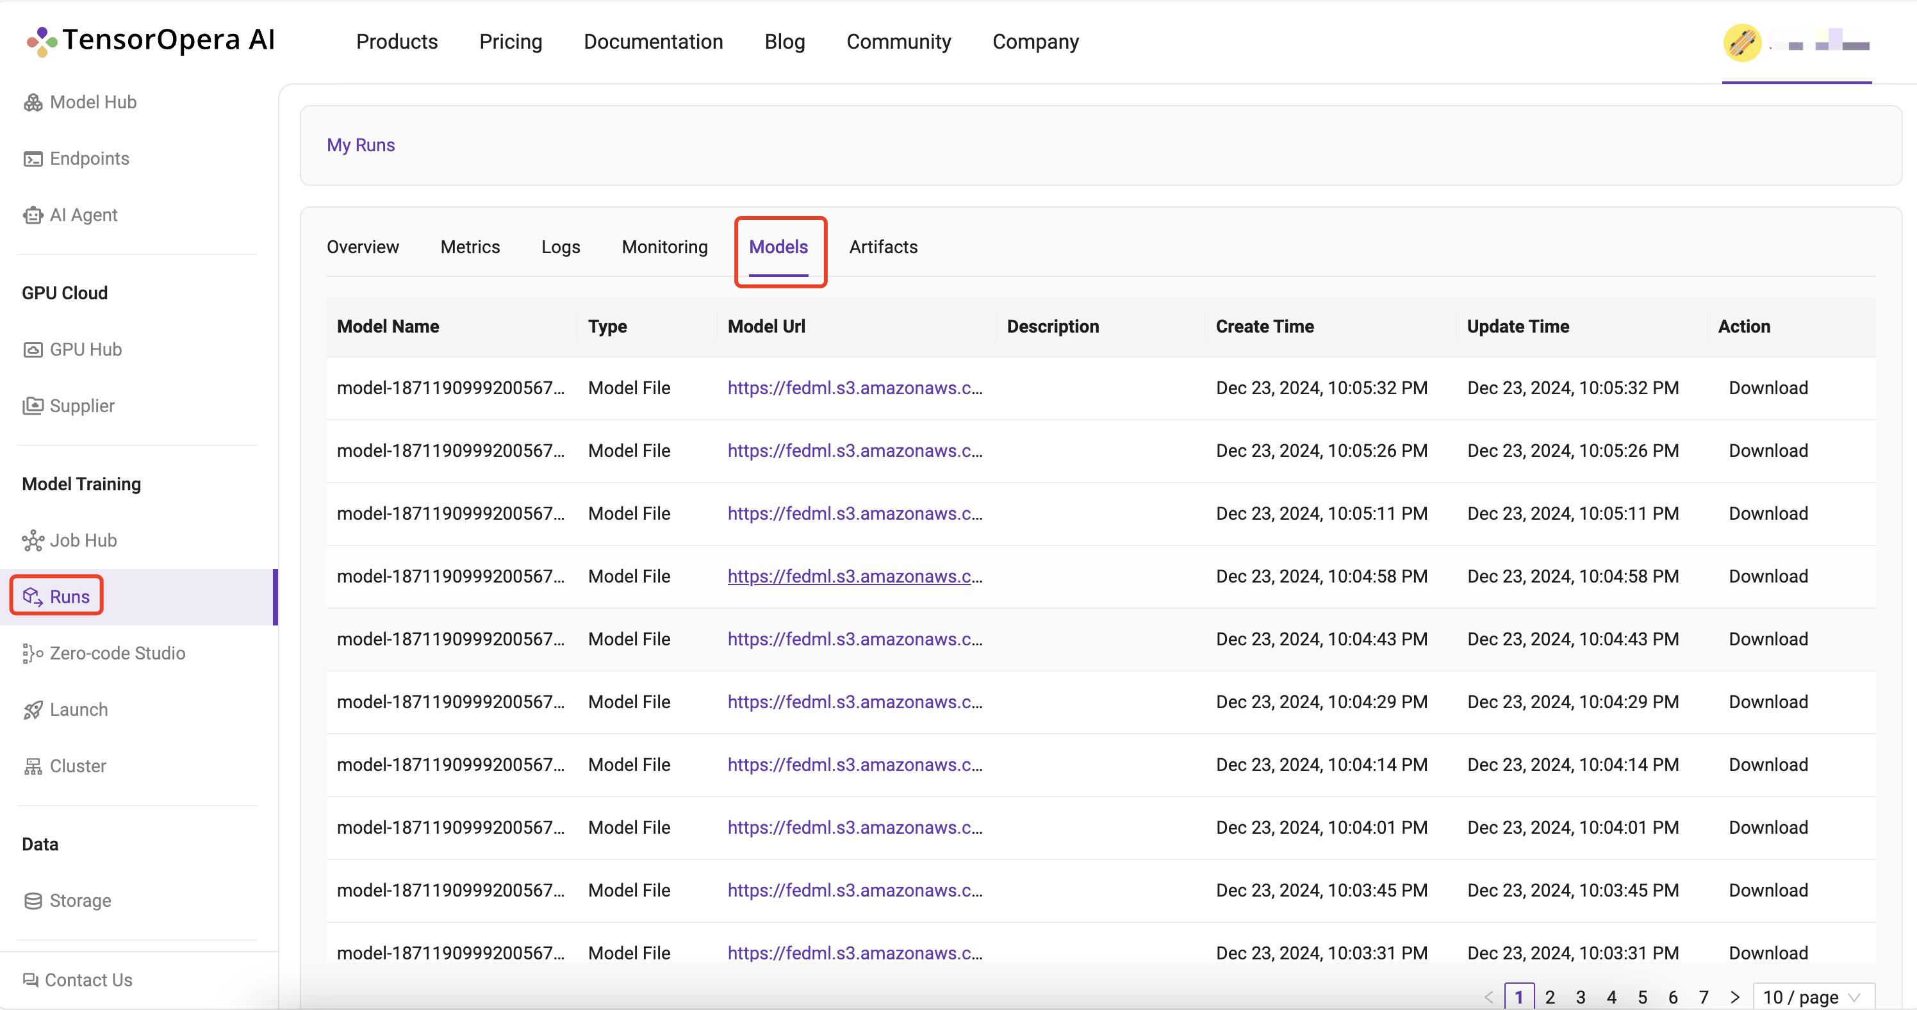
Task: Go to previous page arrow
Action: [1488, 997]
